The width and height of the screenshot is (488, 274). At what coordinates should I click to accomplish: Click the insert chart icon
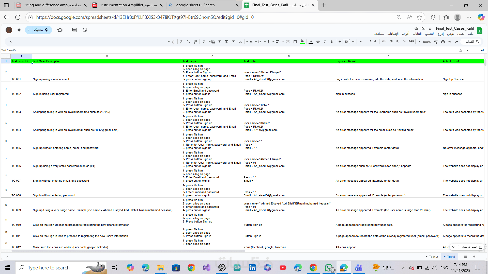point(226,42)
